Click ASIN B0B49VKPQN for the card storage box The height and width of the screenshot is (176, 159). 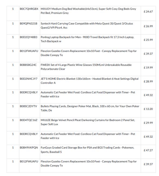(x=29, y=148)
